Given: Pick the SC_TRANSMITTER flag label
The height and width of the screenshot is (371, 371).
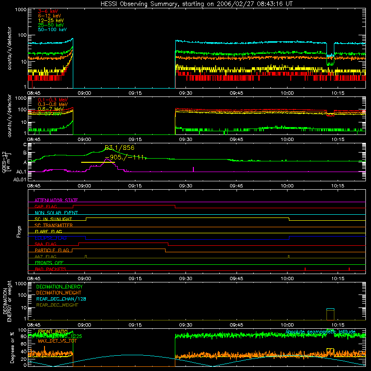Looking at the screenshot, I should (x=54, y=225).
